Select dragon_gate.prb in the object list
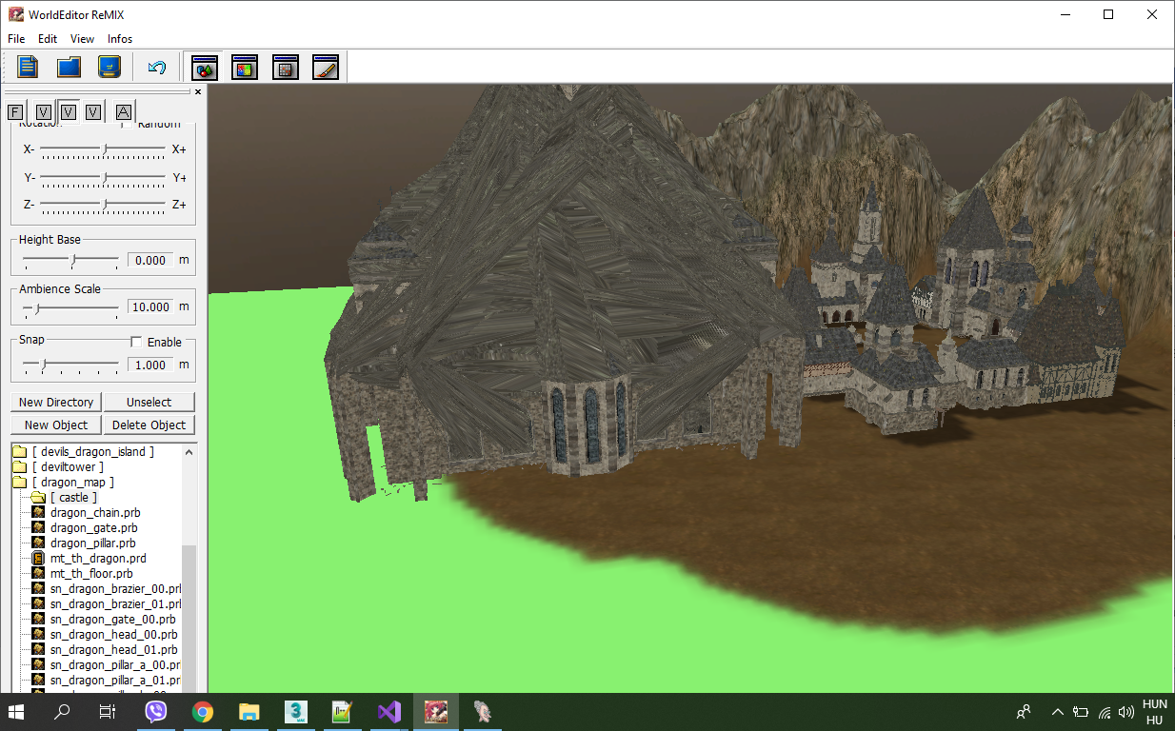Viewport: 1175px width, 731px height. click(93, 528)
